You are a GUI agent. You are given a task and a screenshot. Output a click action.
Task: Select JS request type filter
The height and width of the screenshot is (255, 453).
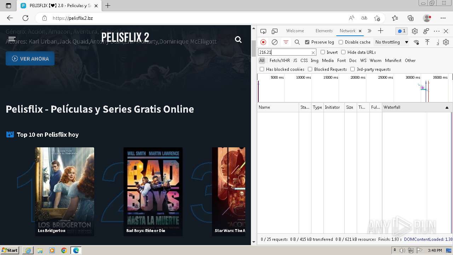pos(295,61)
